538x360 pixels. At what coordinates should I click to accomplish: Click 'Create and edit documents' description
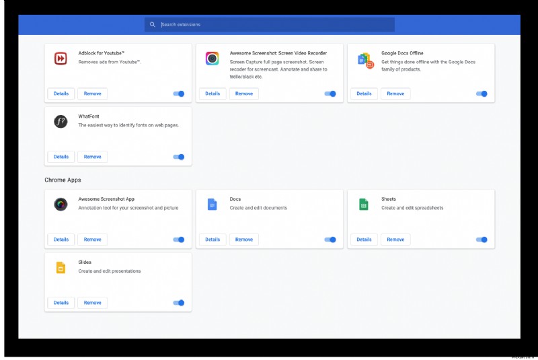click(x=258, y=208)
